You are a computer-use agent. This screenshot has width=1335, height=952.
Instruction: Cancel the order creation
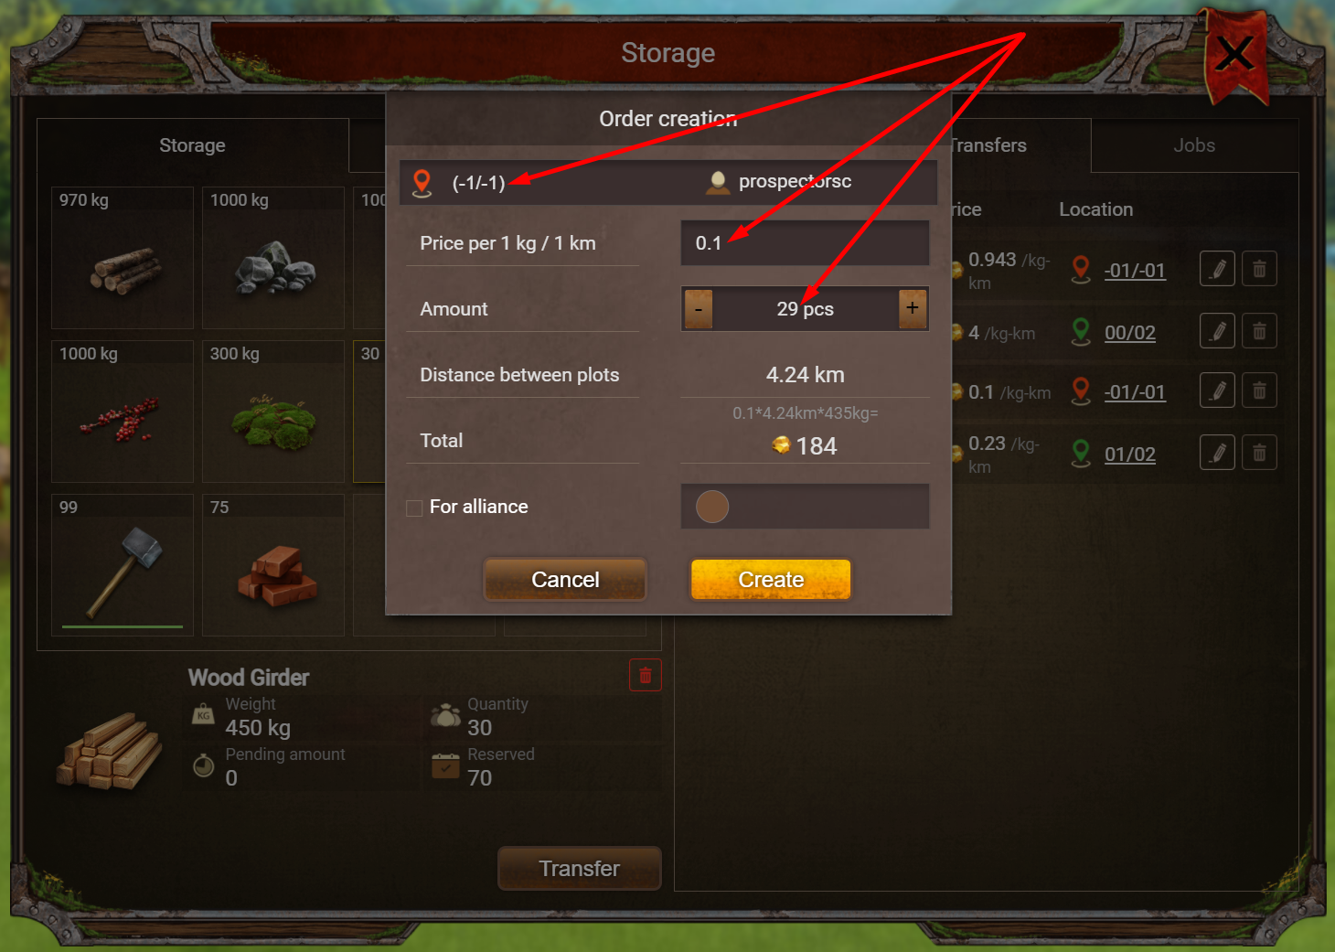pos(565,580)
